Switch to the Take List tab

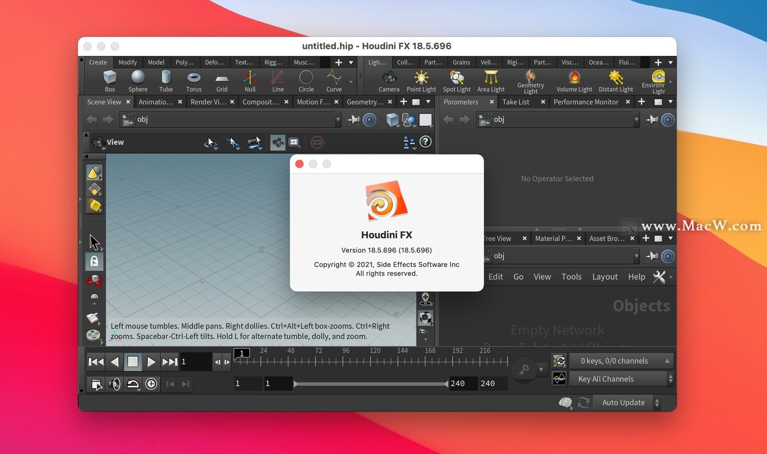pyautogui.click(x=516, y=102)
